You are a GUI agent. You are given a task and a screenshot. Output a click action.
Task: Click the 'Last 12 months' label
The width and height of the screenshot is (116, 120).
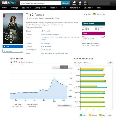33,104
